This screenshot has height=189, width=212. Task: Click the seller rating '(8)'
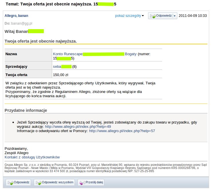[74, 67]
